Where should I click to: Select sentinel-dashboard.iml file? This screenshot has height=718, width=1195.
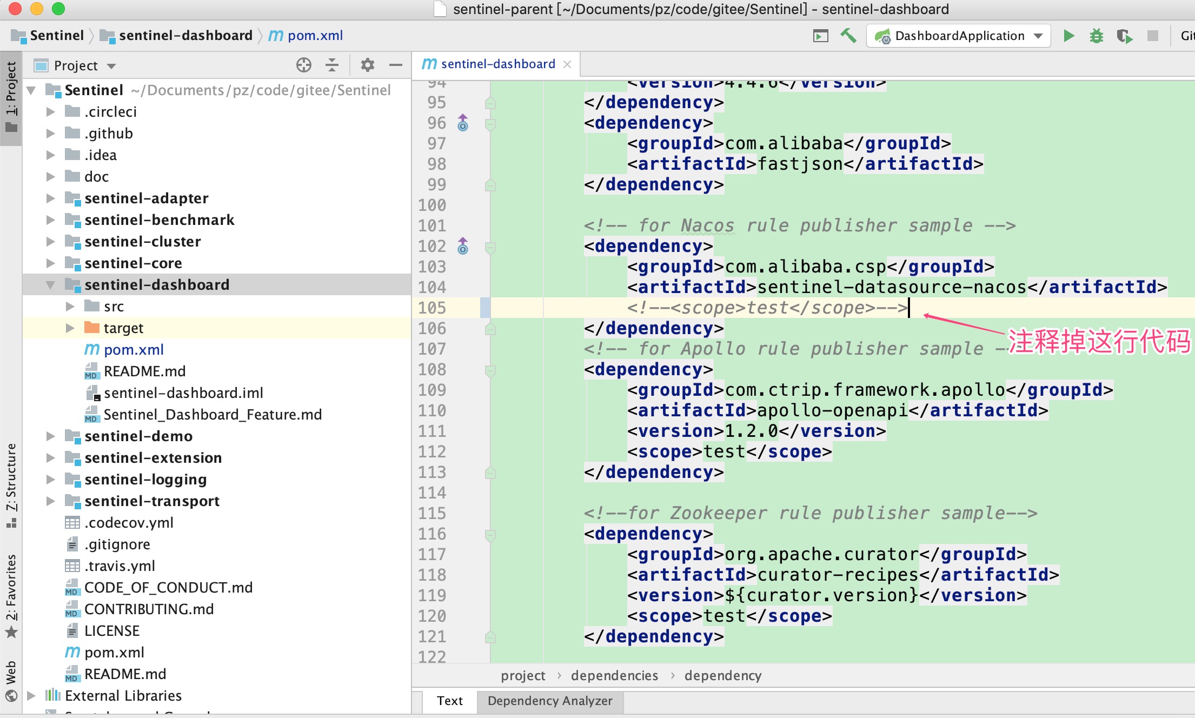coord(183,393)
